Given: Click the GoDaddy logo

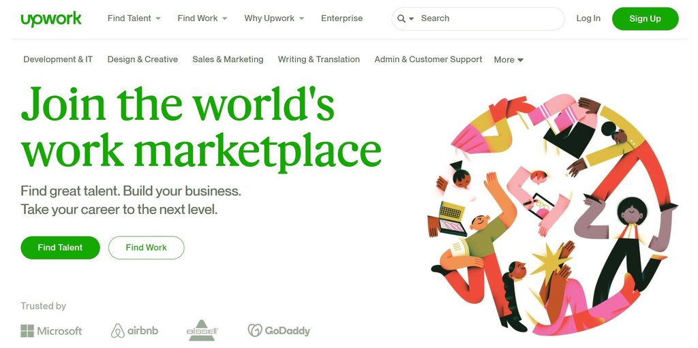Looking at the screenshot, I should [279, 330].
